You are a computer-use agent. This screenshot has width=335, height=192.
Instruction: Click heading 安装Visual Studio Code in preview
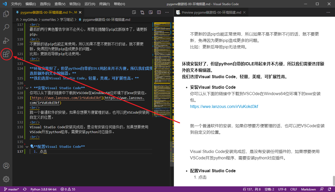point(213,87)
